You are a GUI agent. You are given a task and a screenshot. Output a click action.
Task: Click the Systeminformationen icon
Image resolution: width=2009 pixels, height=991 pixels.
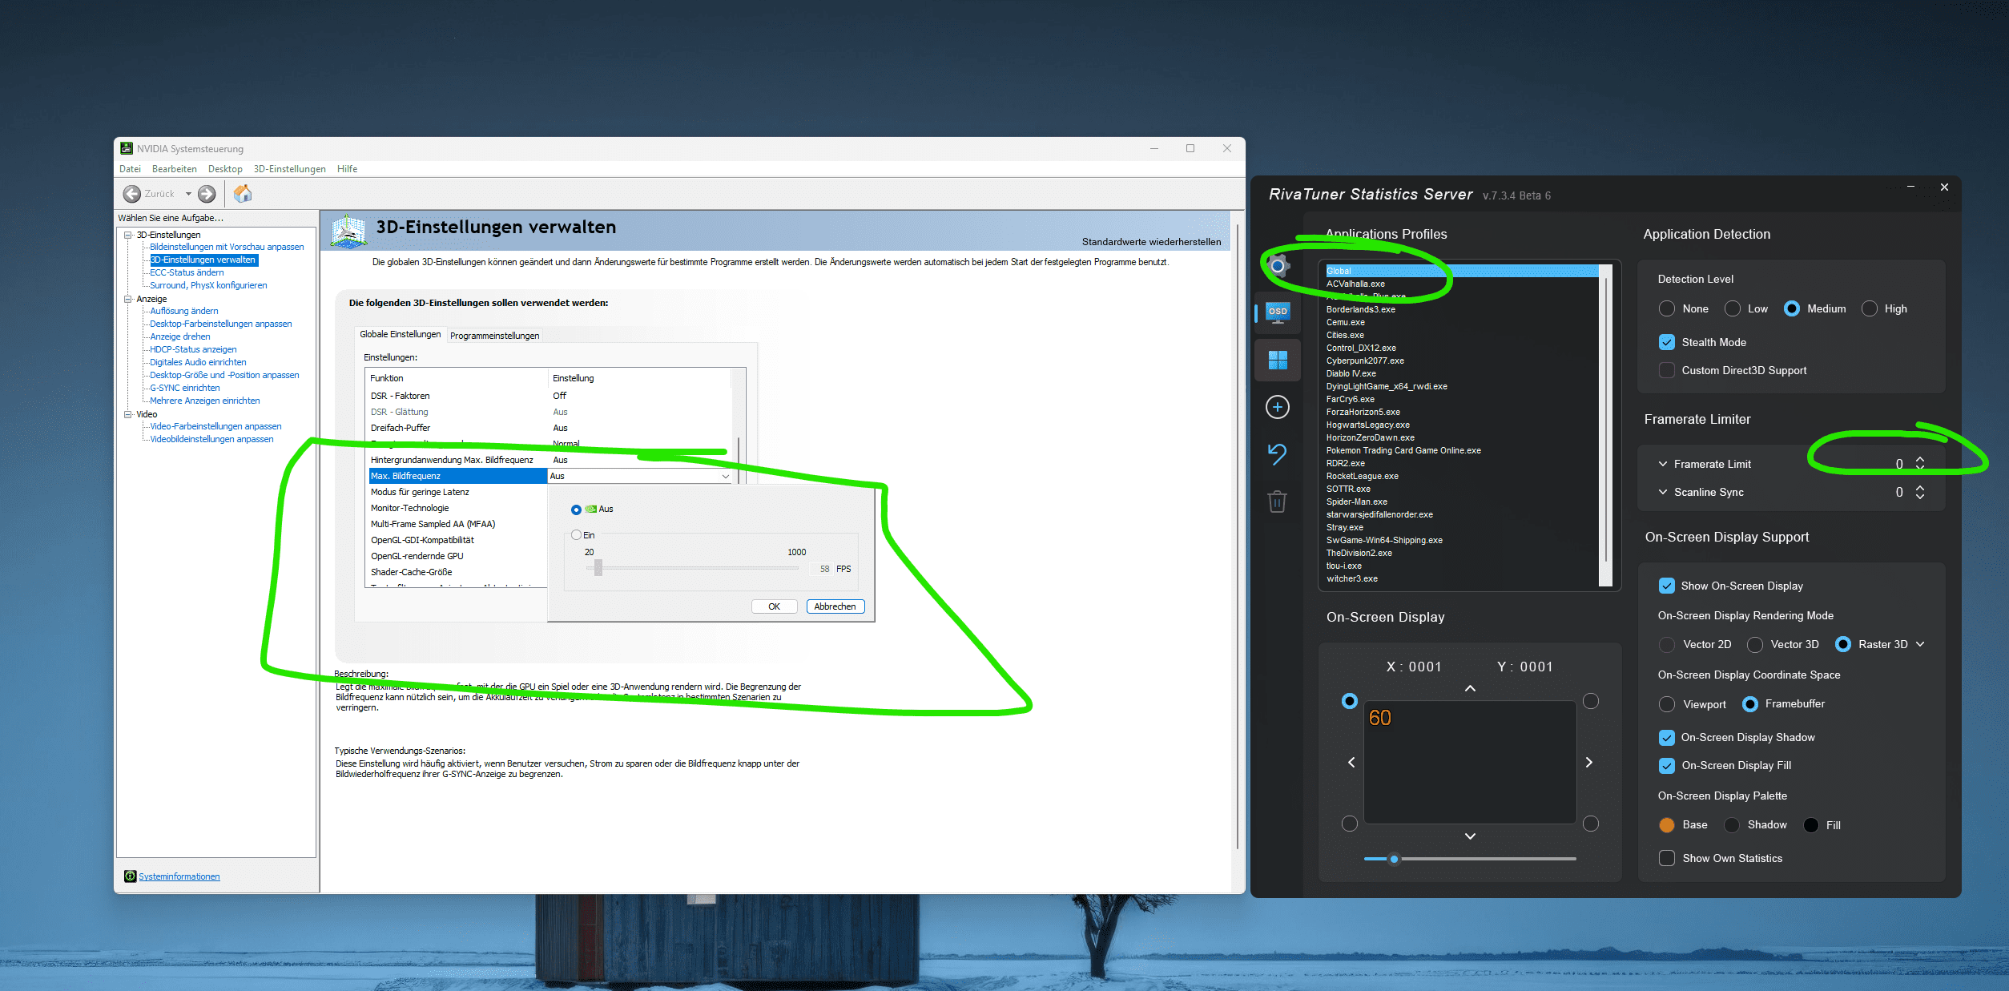point(130,876)
